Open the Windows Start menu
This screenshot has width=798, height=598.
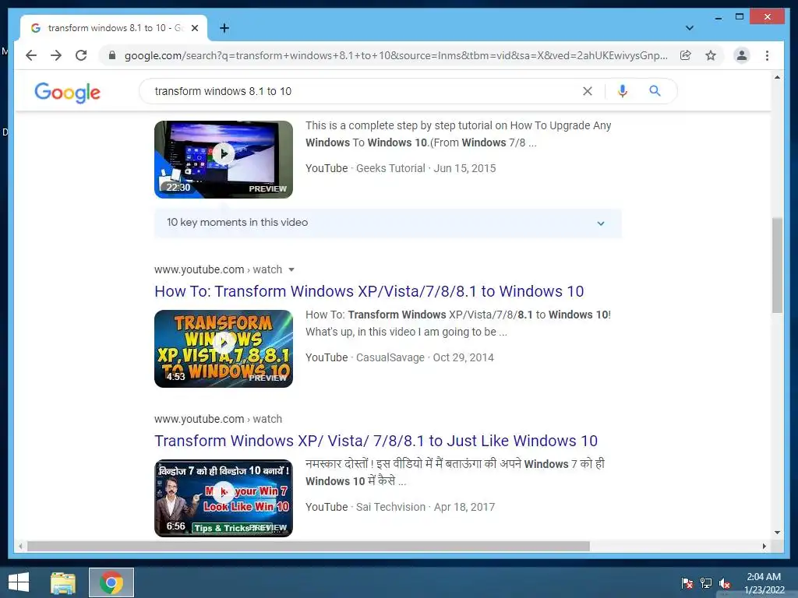click(19, 582)
